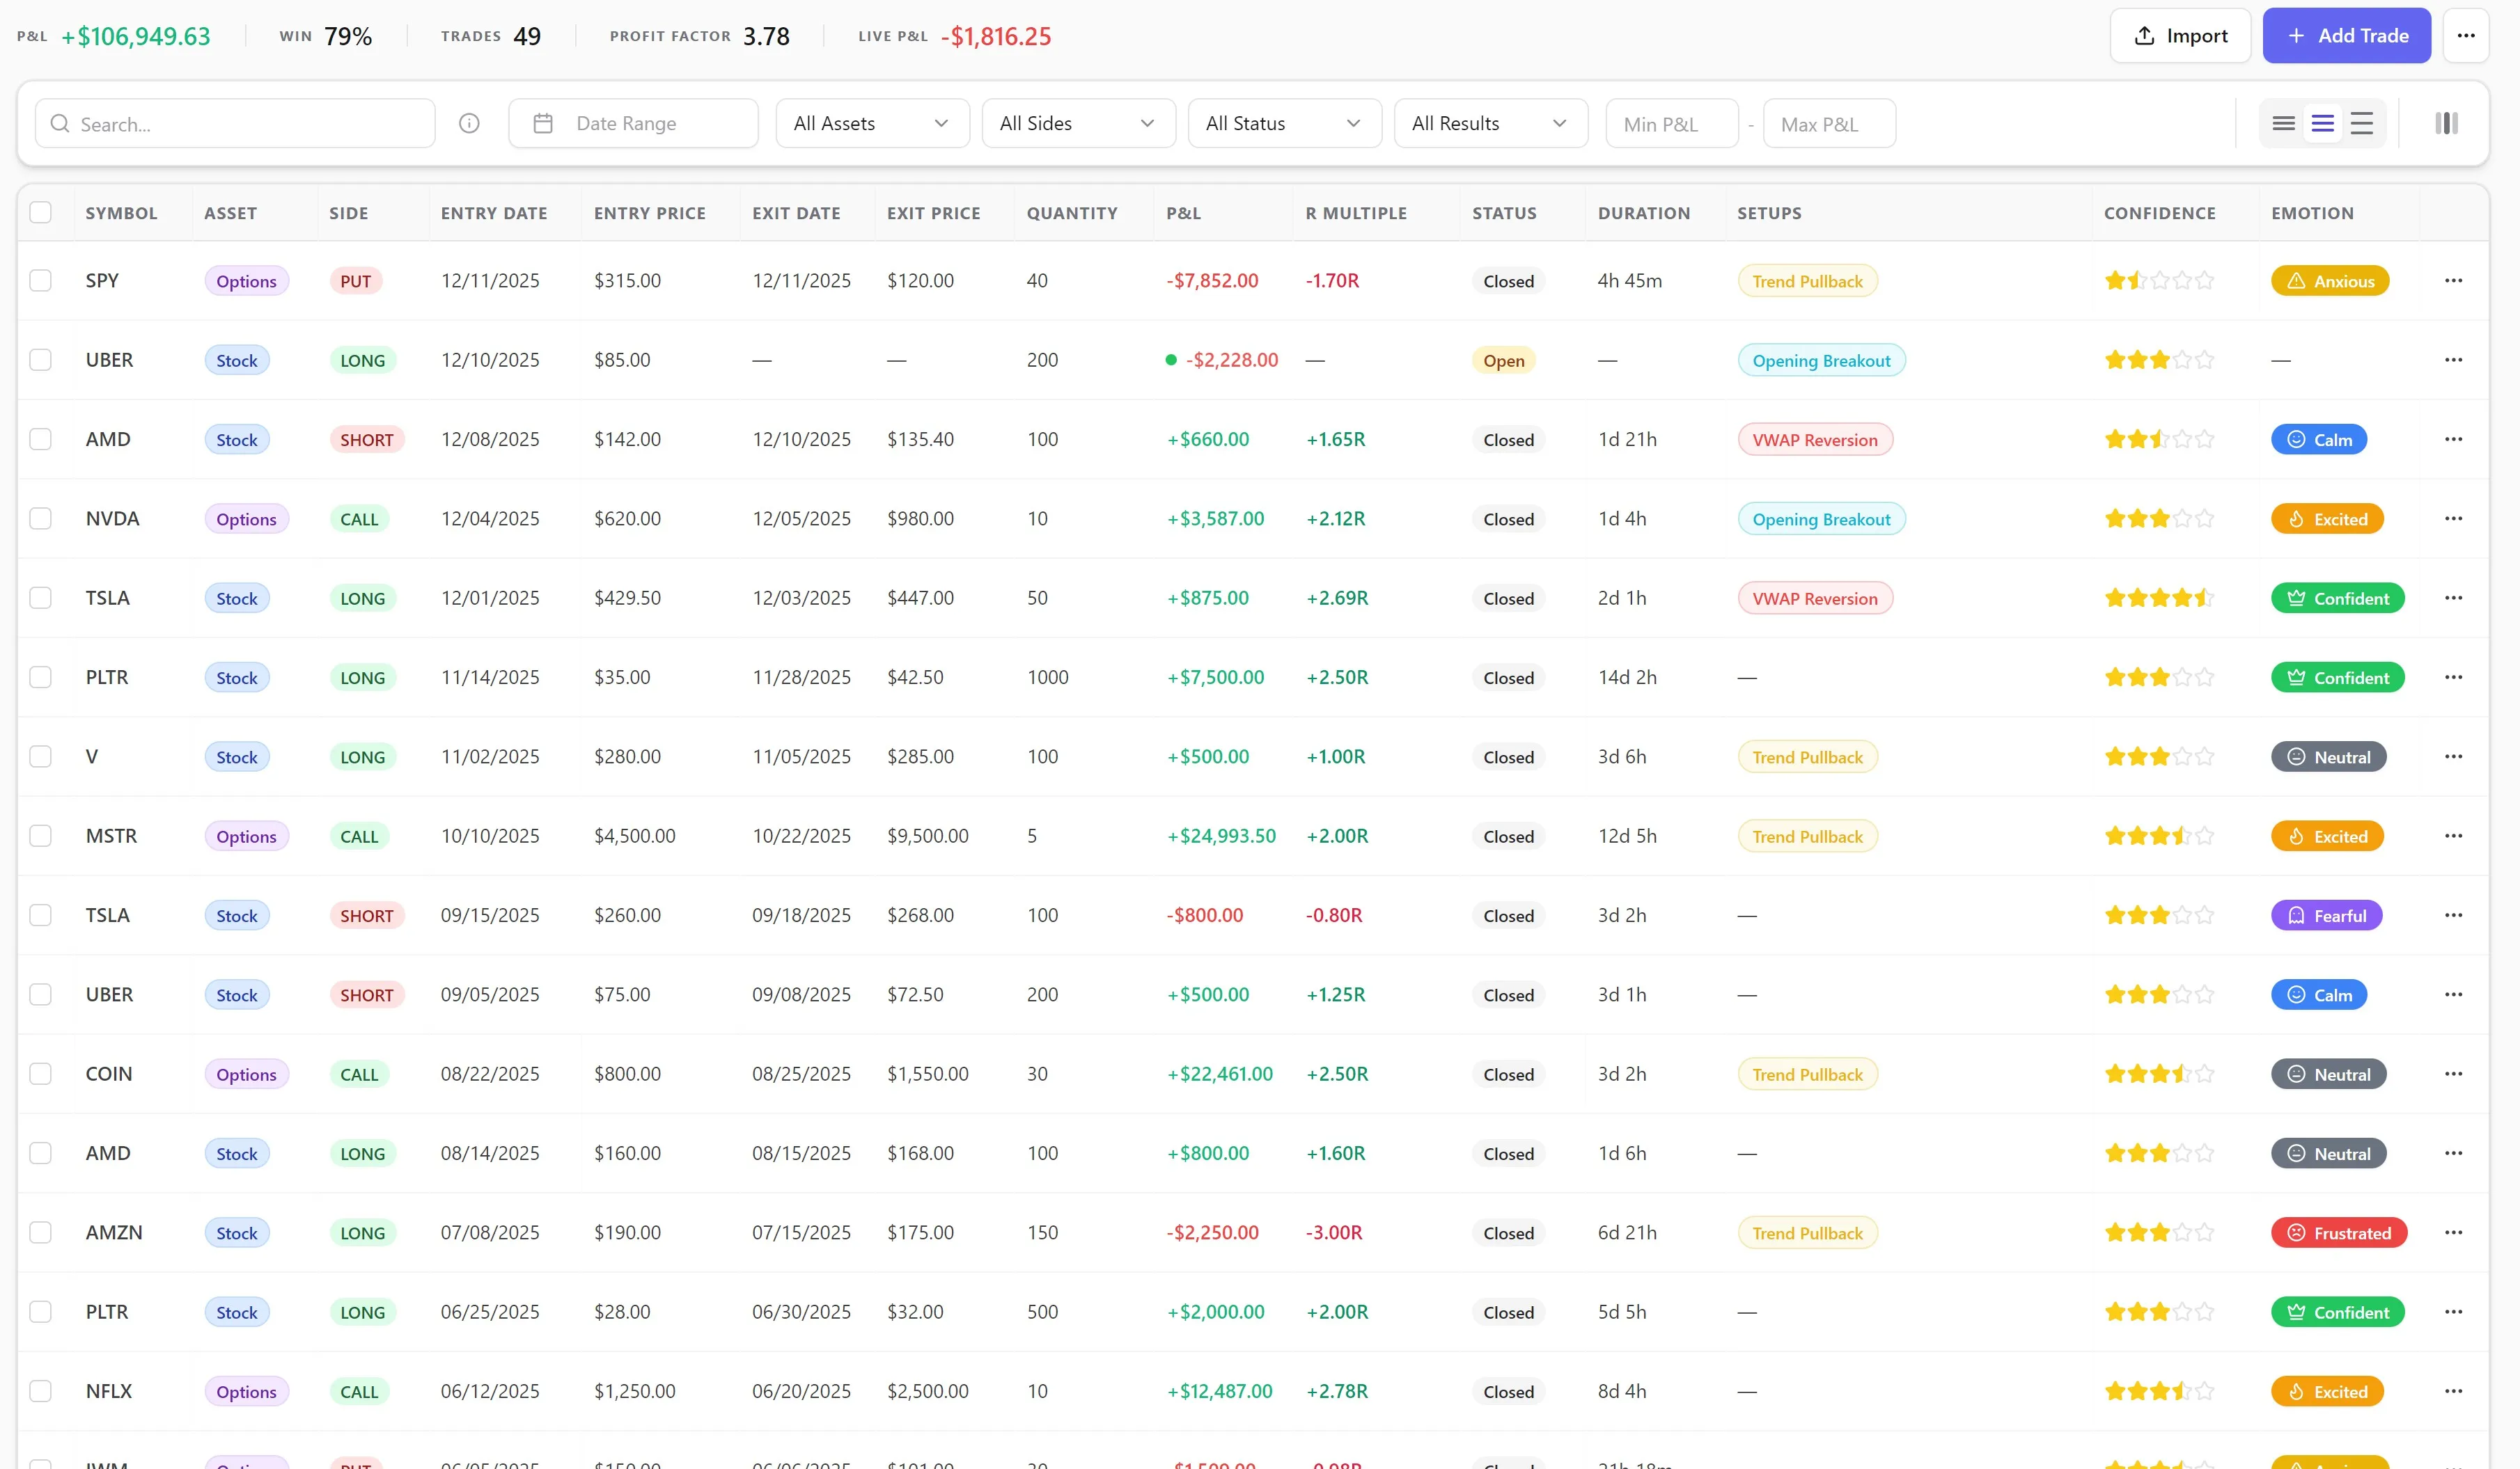The width and height of the screenshot is (2520, 1469).
Task: Open the column settings icon
Action: point(2446,124)
